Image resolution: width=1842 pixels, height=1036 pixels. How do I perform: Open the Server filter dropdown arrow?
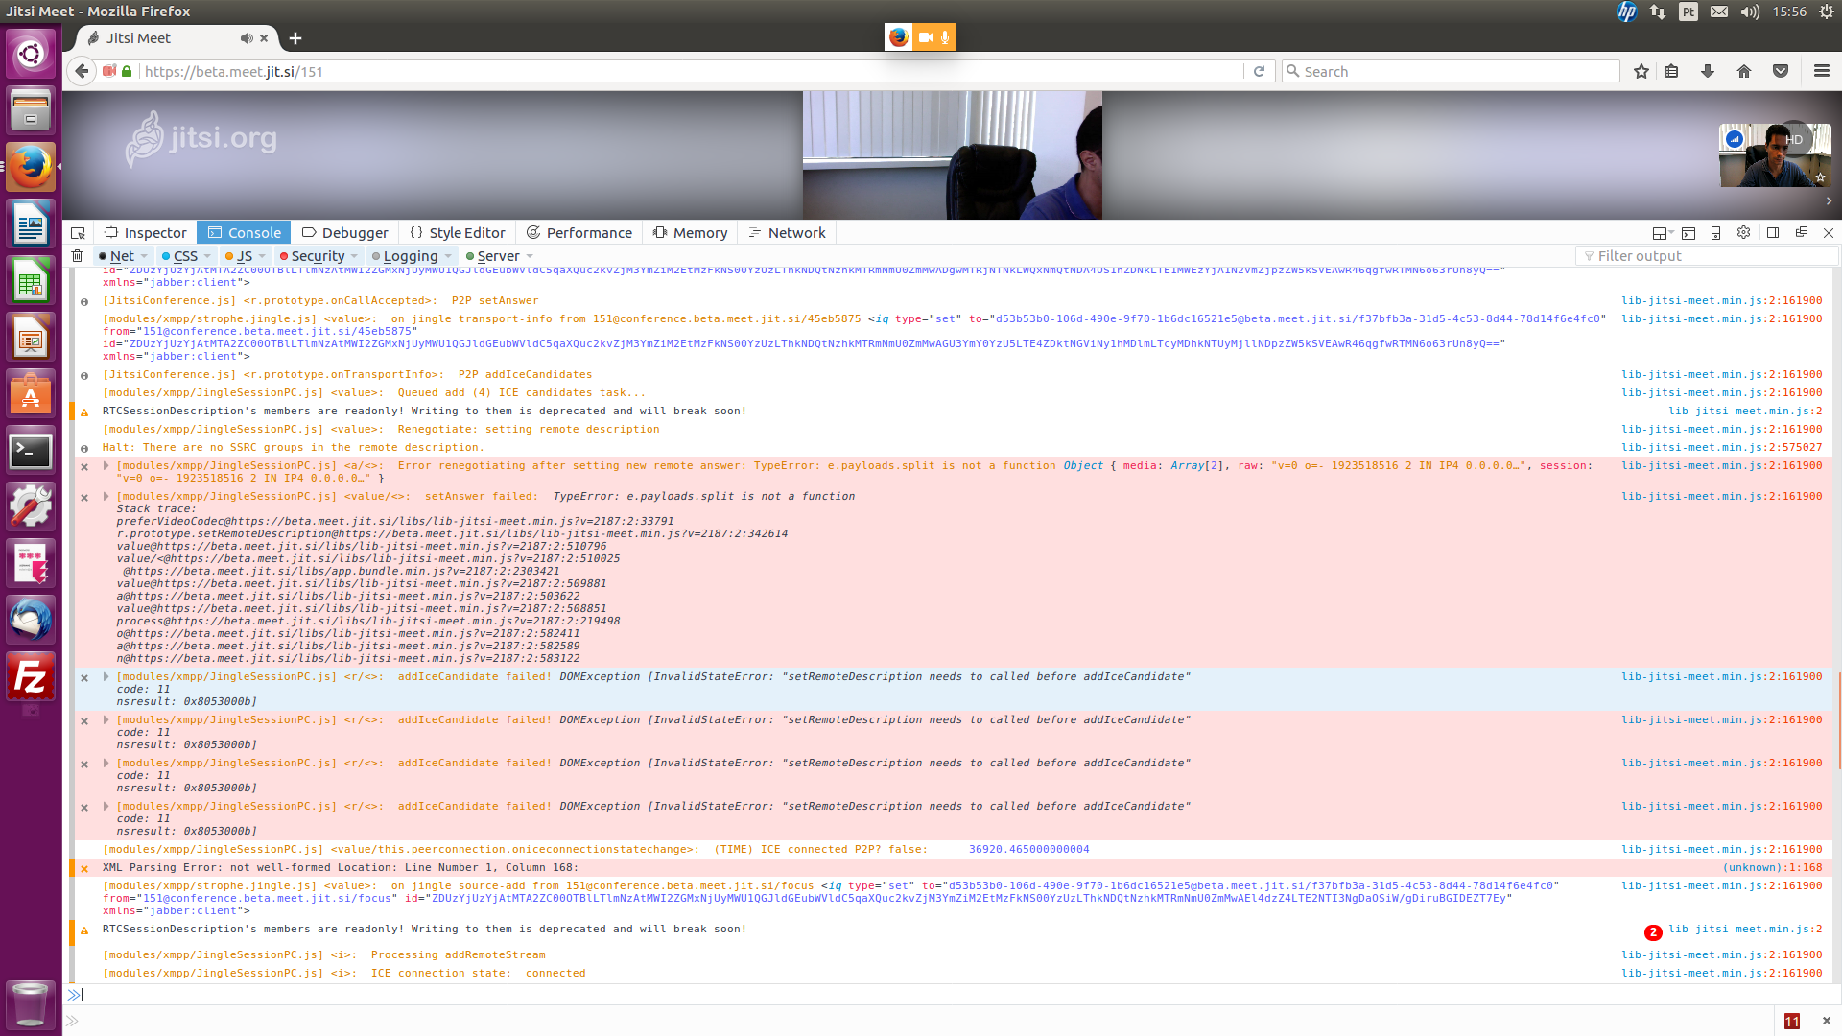pos(530,256)
